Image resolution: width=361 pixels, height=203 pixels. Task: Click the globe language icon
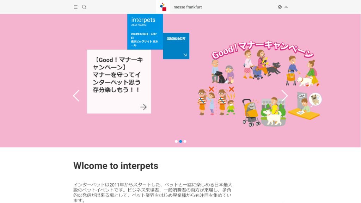280,7
